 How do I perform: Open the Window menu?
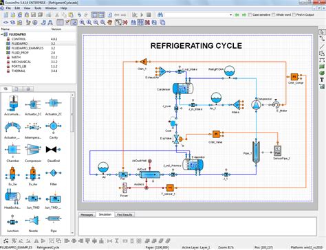pos(51,8)
